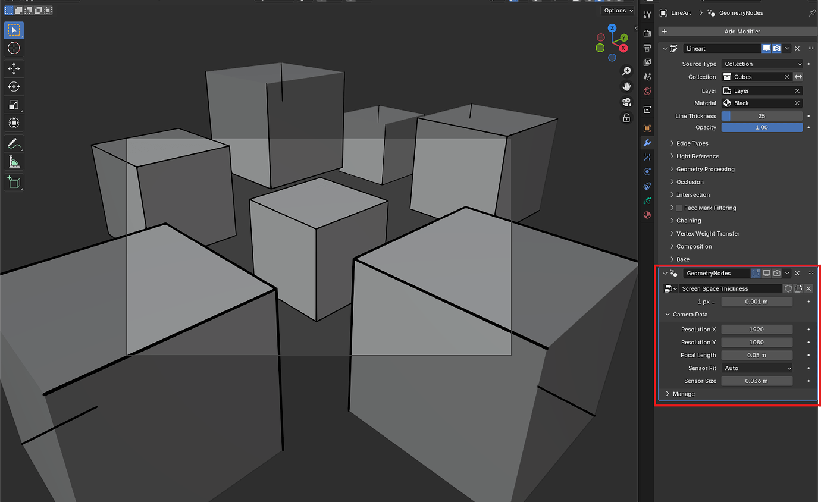Click the viewport zoom magnifier icon
821x502 pixels.
coord(626,71)
